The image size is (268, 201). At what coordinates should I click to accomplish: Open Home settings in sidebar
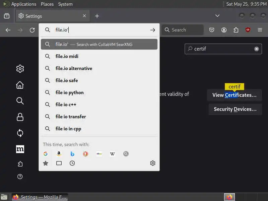(x=20, y=85)
